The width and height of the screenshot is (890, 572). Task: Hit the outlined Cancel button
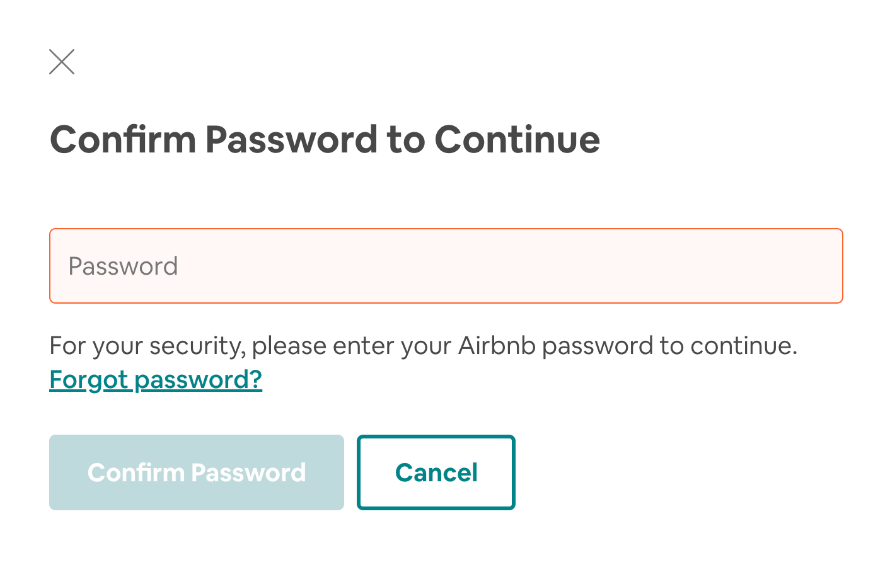point(436,472)
